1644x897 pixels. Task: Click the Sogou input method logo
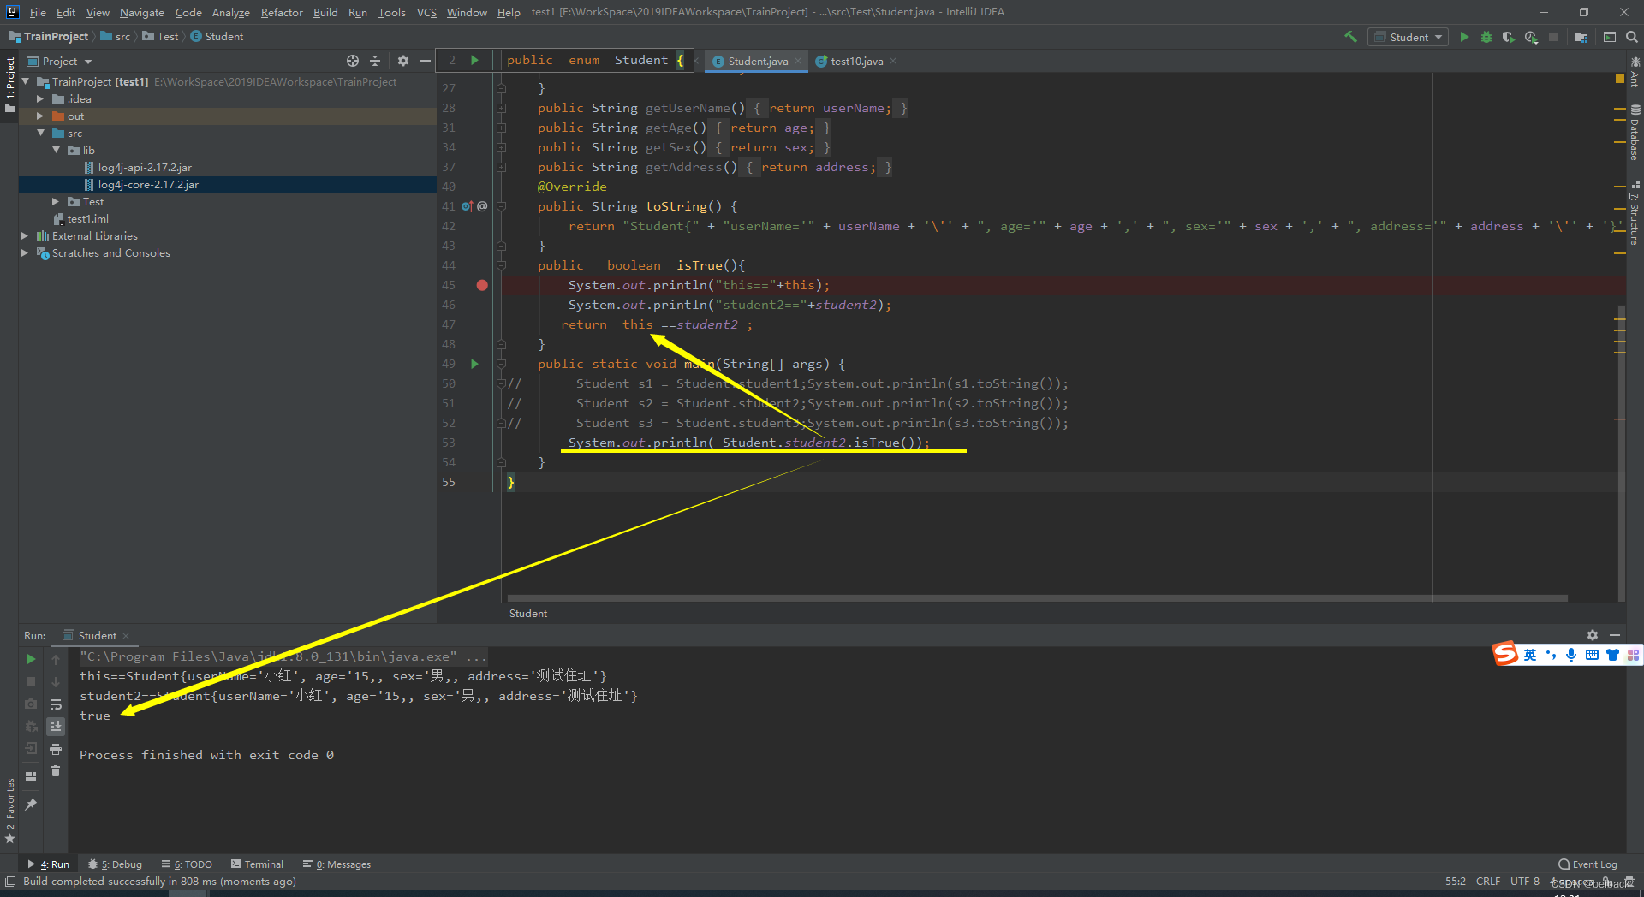[x=1505, y=654]
